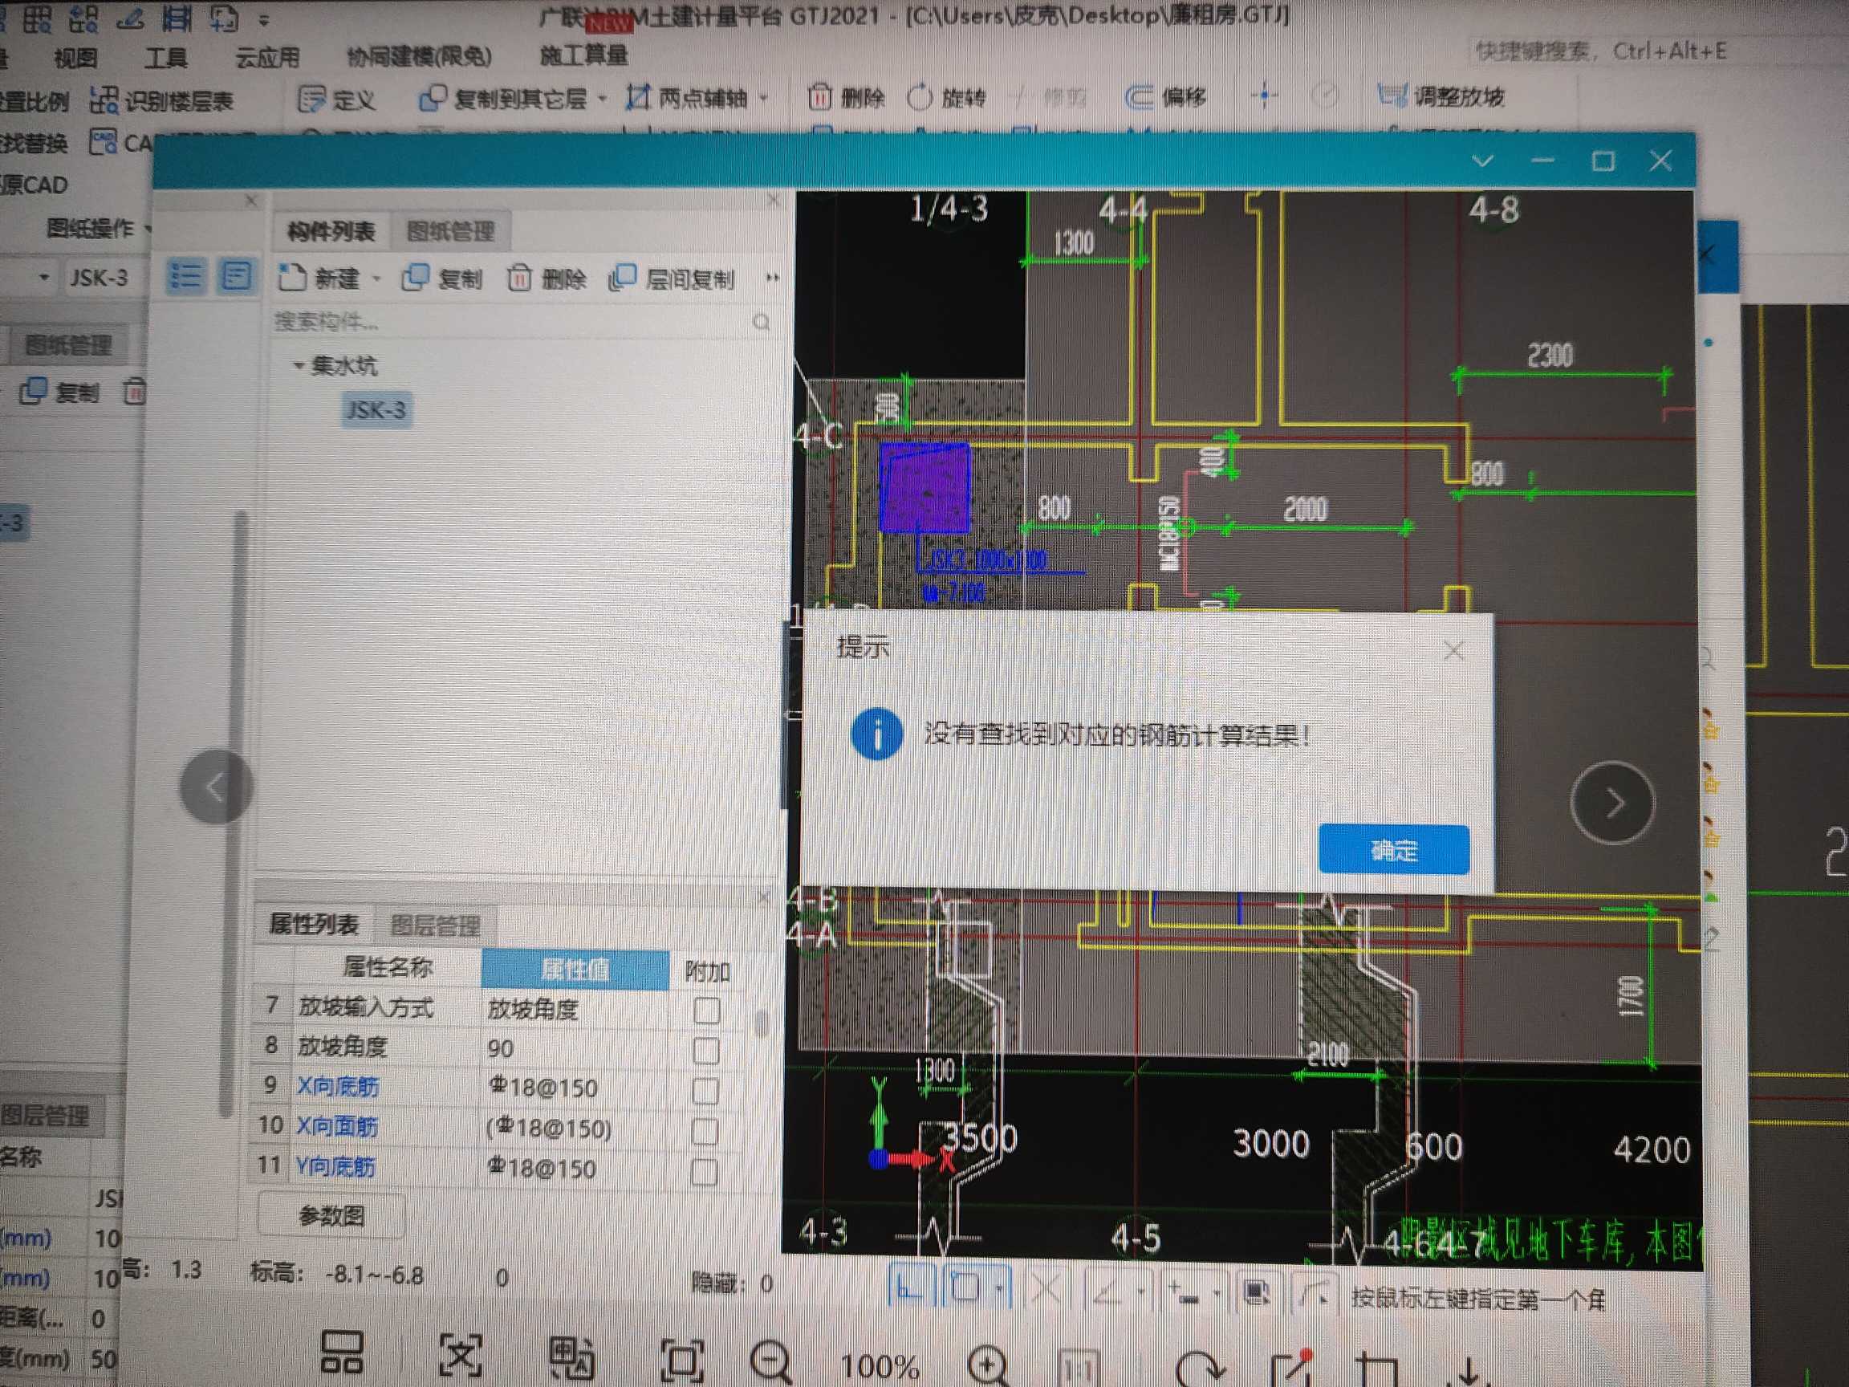Open the 施工算量 menu
1849x1387 pixels.
583,55
